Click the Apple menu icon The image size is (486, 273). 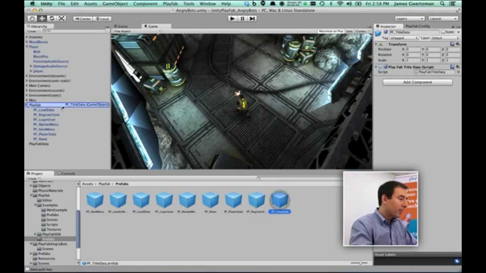32,3
